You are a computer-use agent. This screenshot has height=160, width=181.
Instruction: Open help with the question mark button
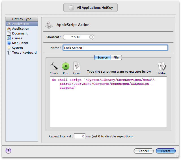click(8, 151)
